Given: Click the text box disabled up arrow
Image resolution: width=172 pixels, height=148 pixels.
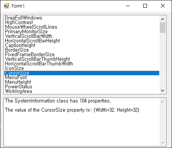Looking at the screenshot, I should click(162, 102).
